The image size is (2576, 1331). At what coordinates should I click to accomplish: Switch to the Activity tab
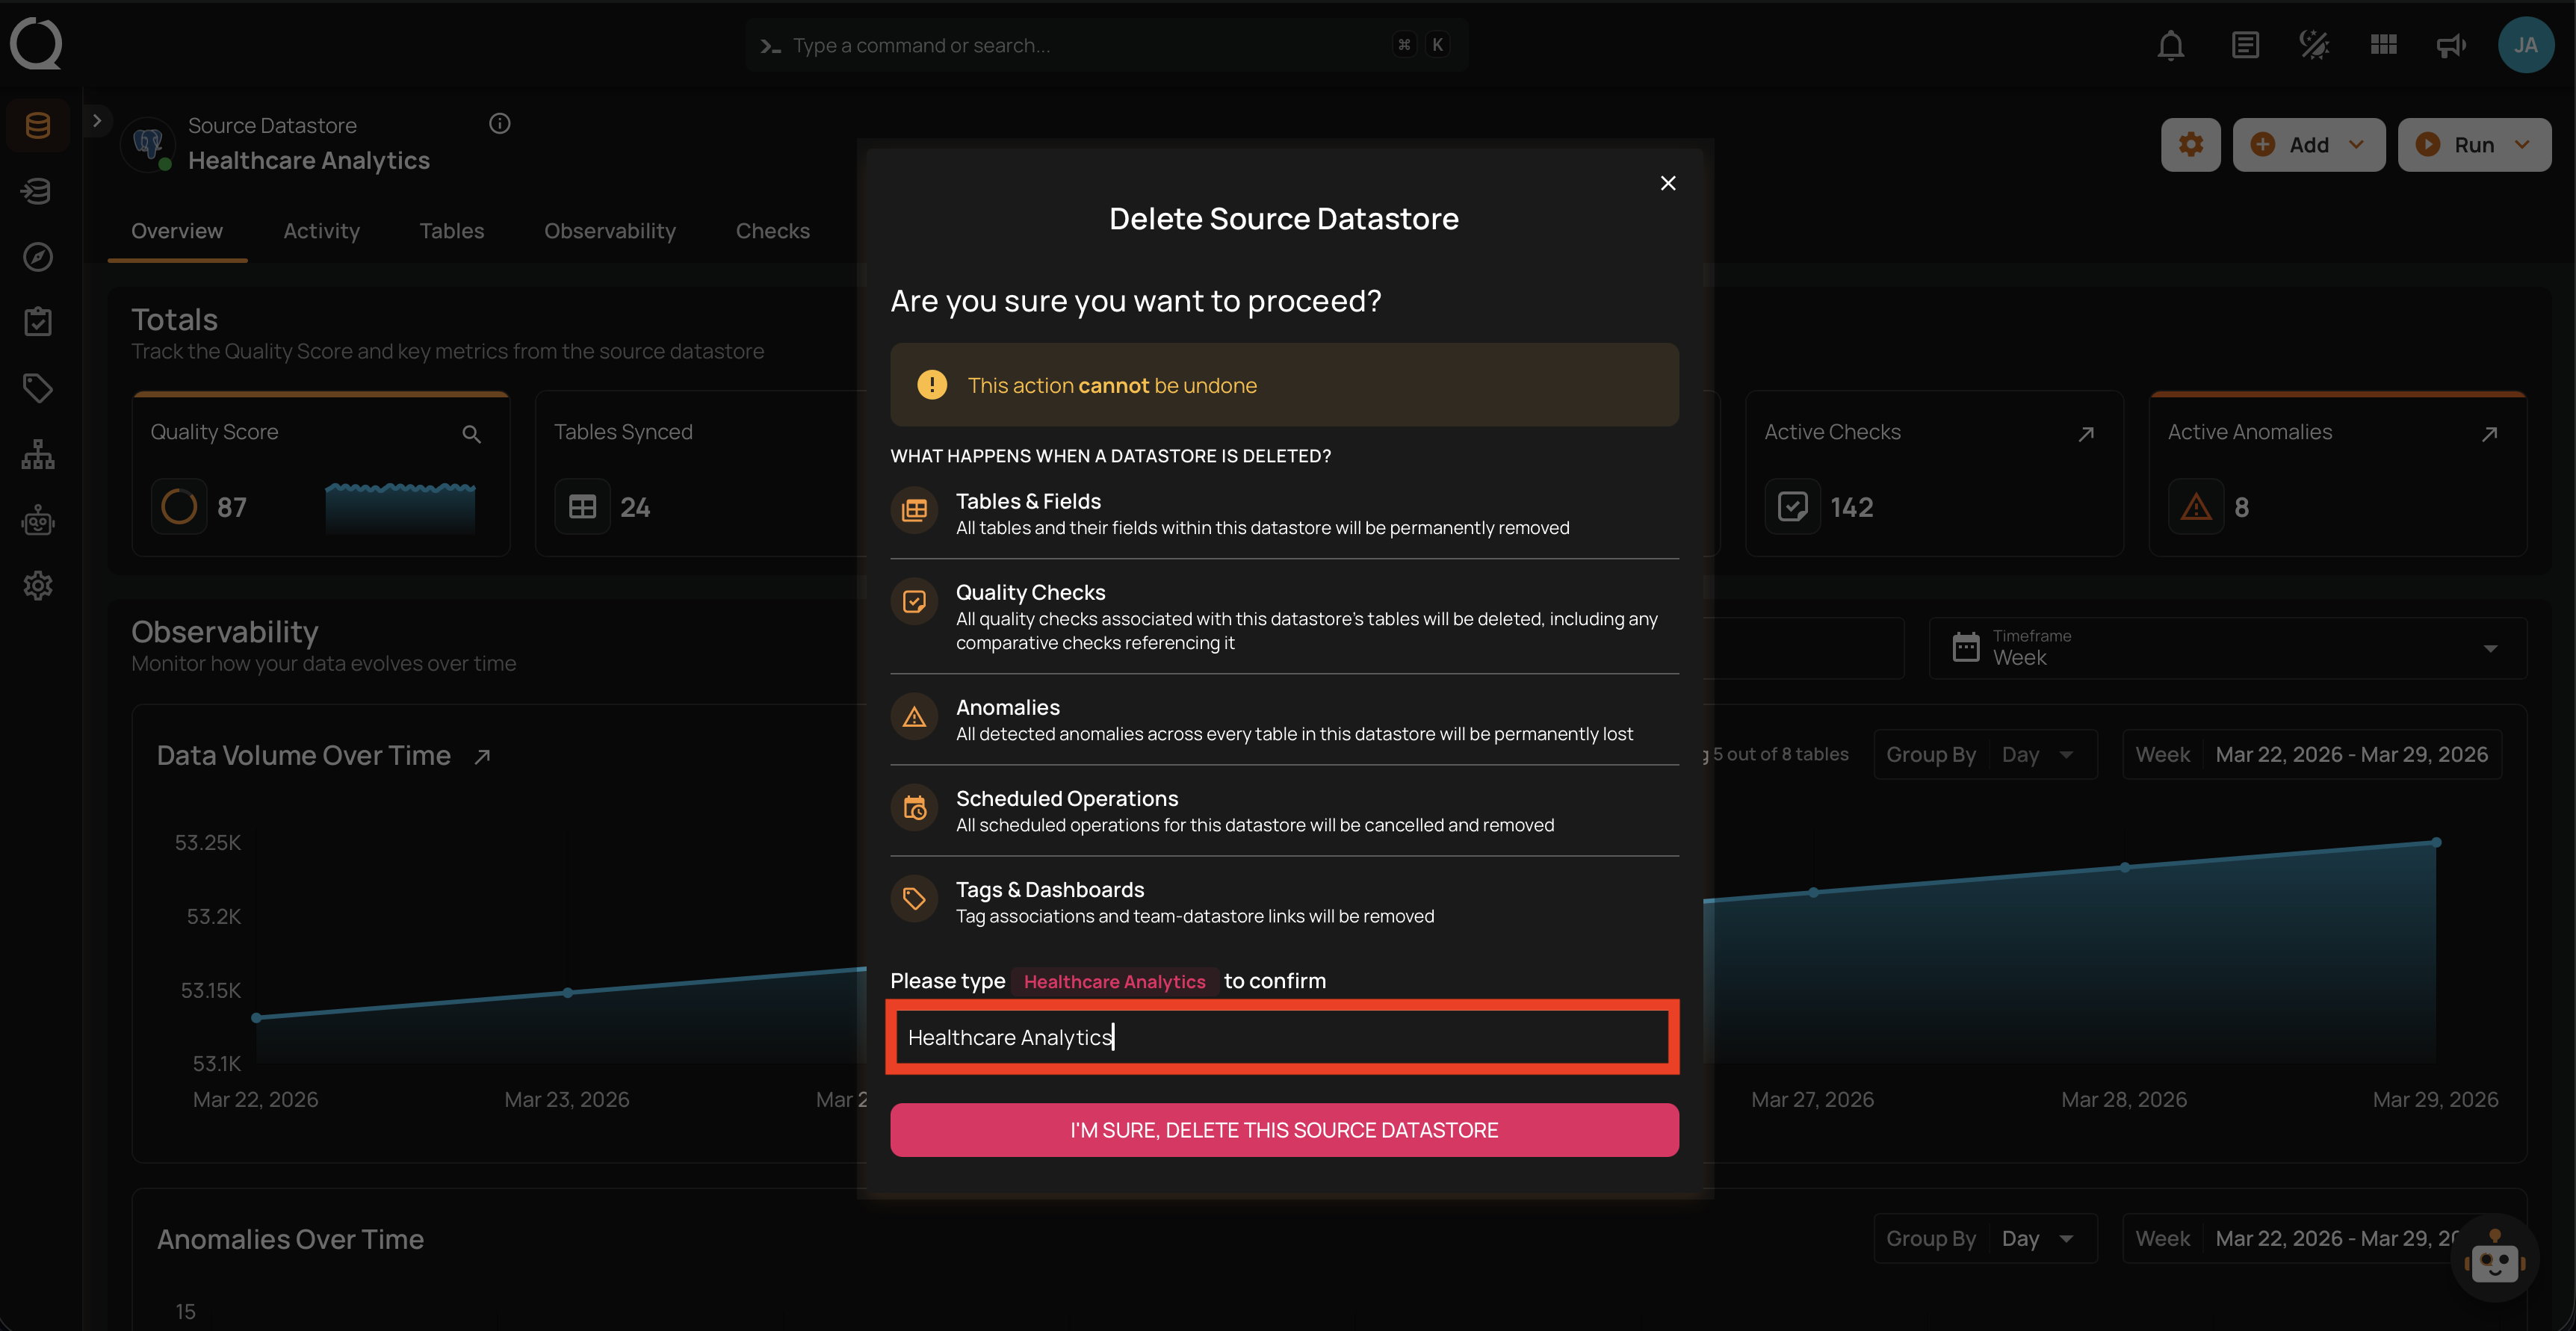(321, 231)
